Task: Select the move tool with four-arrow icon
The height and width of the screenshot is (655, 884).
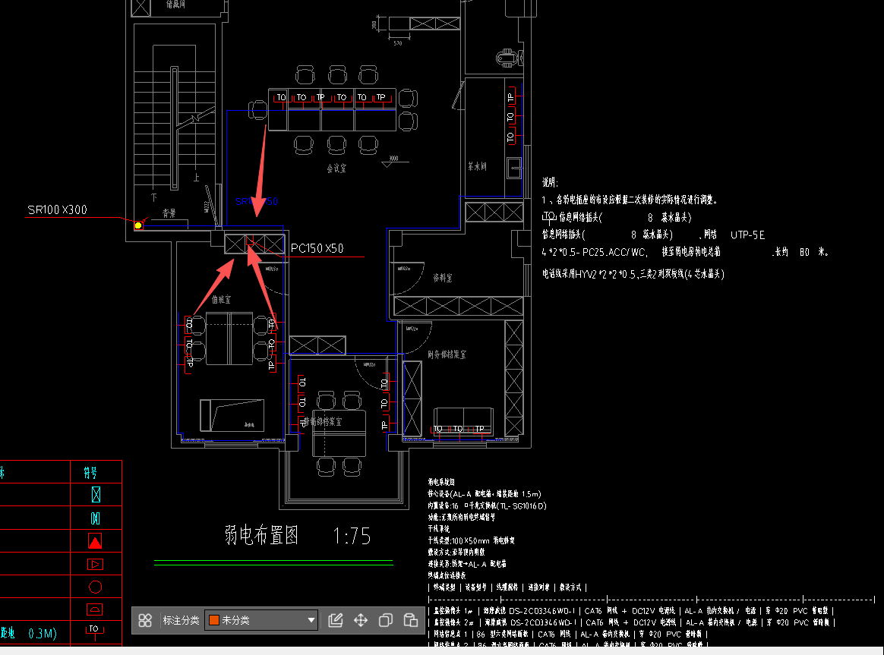Action: click(361, 620)
